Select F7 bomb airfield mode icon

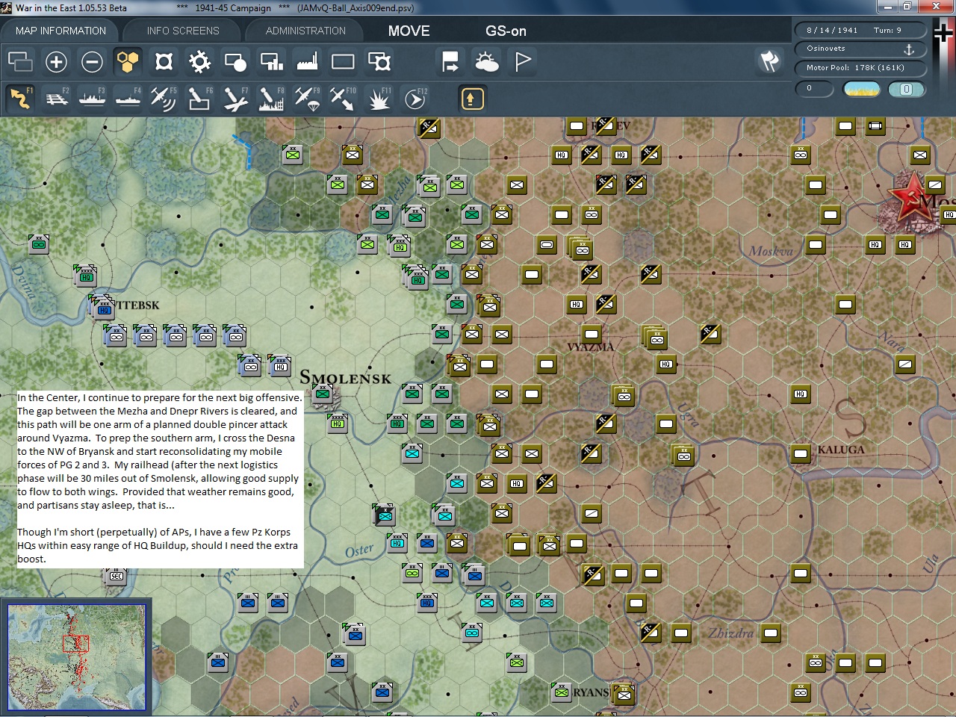[235, 99]
